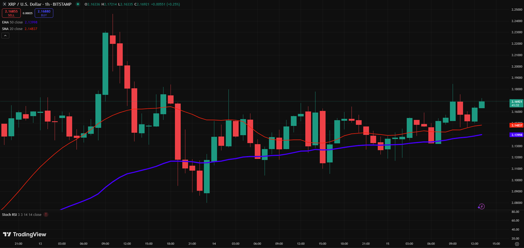The width and height of the screenshot is (524, 248).
Task: Click the countdown price label 2.16921
Action: pyautogui.click(x=516, y=103)
